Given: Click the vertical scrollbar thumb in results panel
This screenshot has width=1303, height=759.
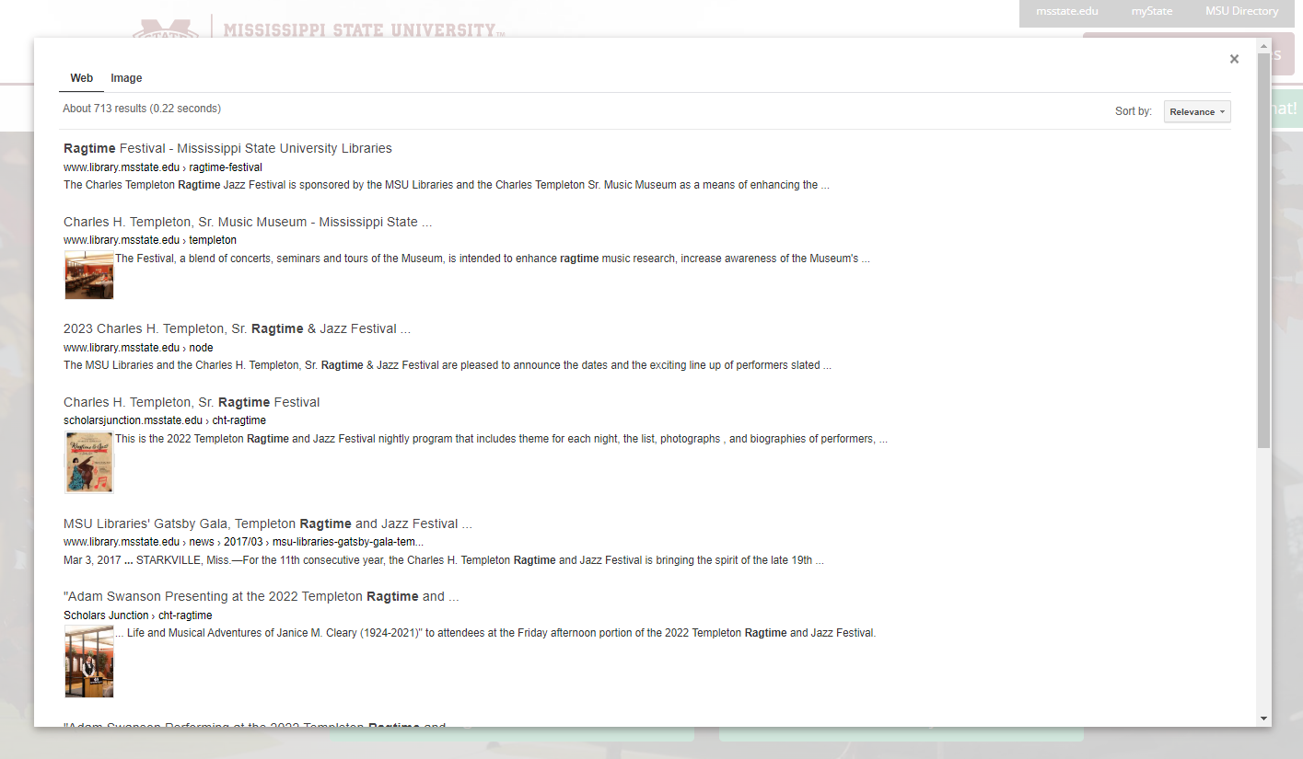Looking at the screenshot, I should [1263, 251].
